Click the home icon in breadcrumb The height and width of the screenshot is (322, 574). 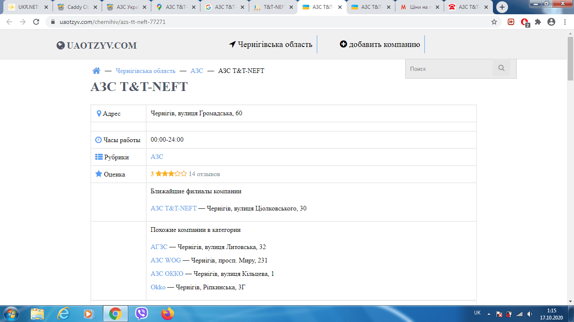pyautogui.click(x=96, y=71)
